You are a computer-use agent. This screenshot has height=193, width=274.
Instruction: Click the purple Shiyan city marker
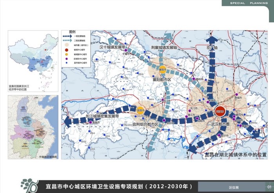point(125,50)
